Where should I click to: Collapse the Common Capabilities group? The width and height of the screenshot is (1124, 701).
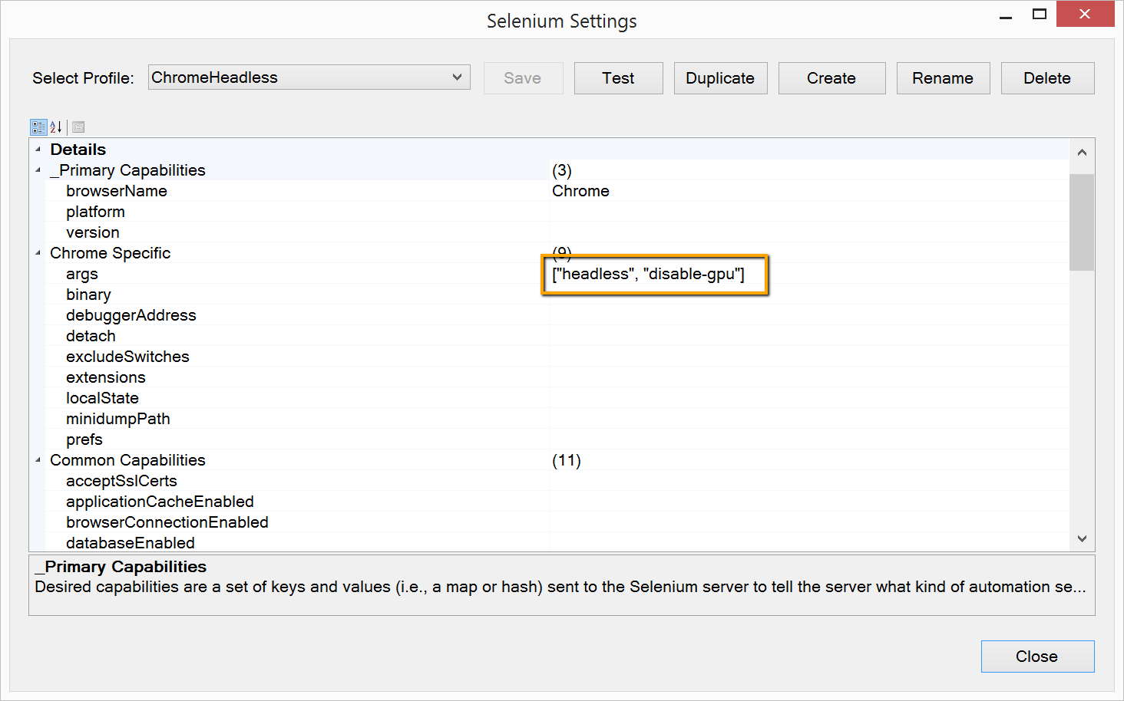click(x=38, y=460)
